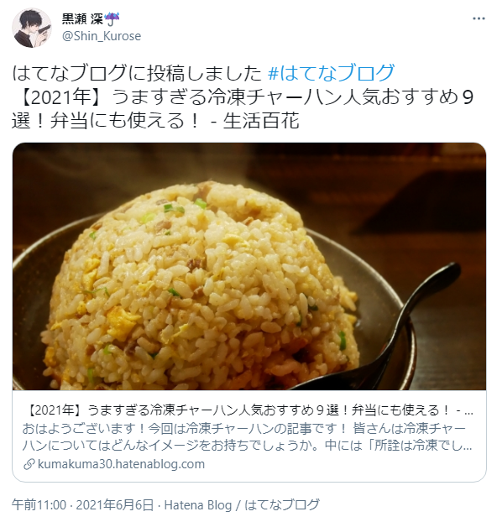The width and height of the screenshot is (497, 522).
Task: Select the link icon beside kumakuma30.hatenablog.com
Action: [29, 464]
